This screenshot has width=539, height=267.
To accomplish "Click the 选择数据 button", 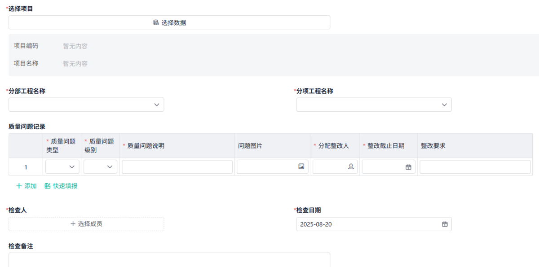I will click(x=169, y=22).
